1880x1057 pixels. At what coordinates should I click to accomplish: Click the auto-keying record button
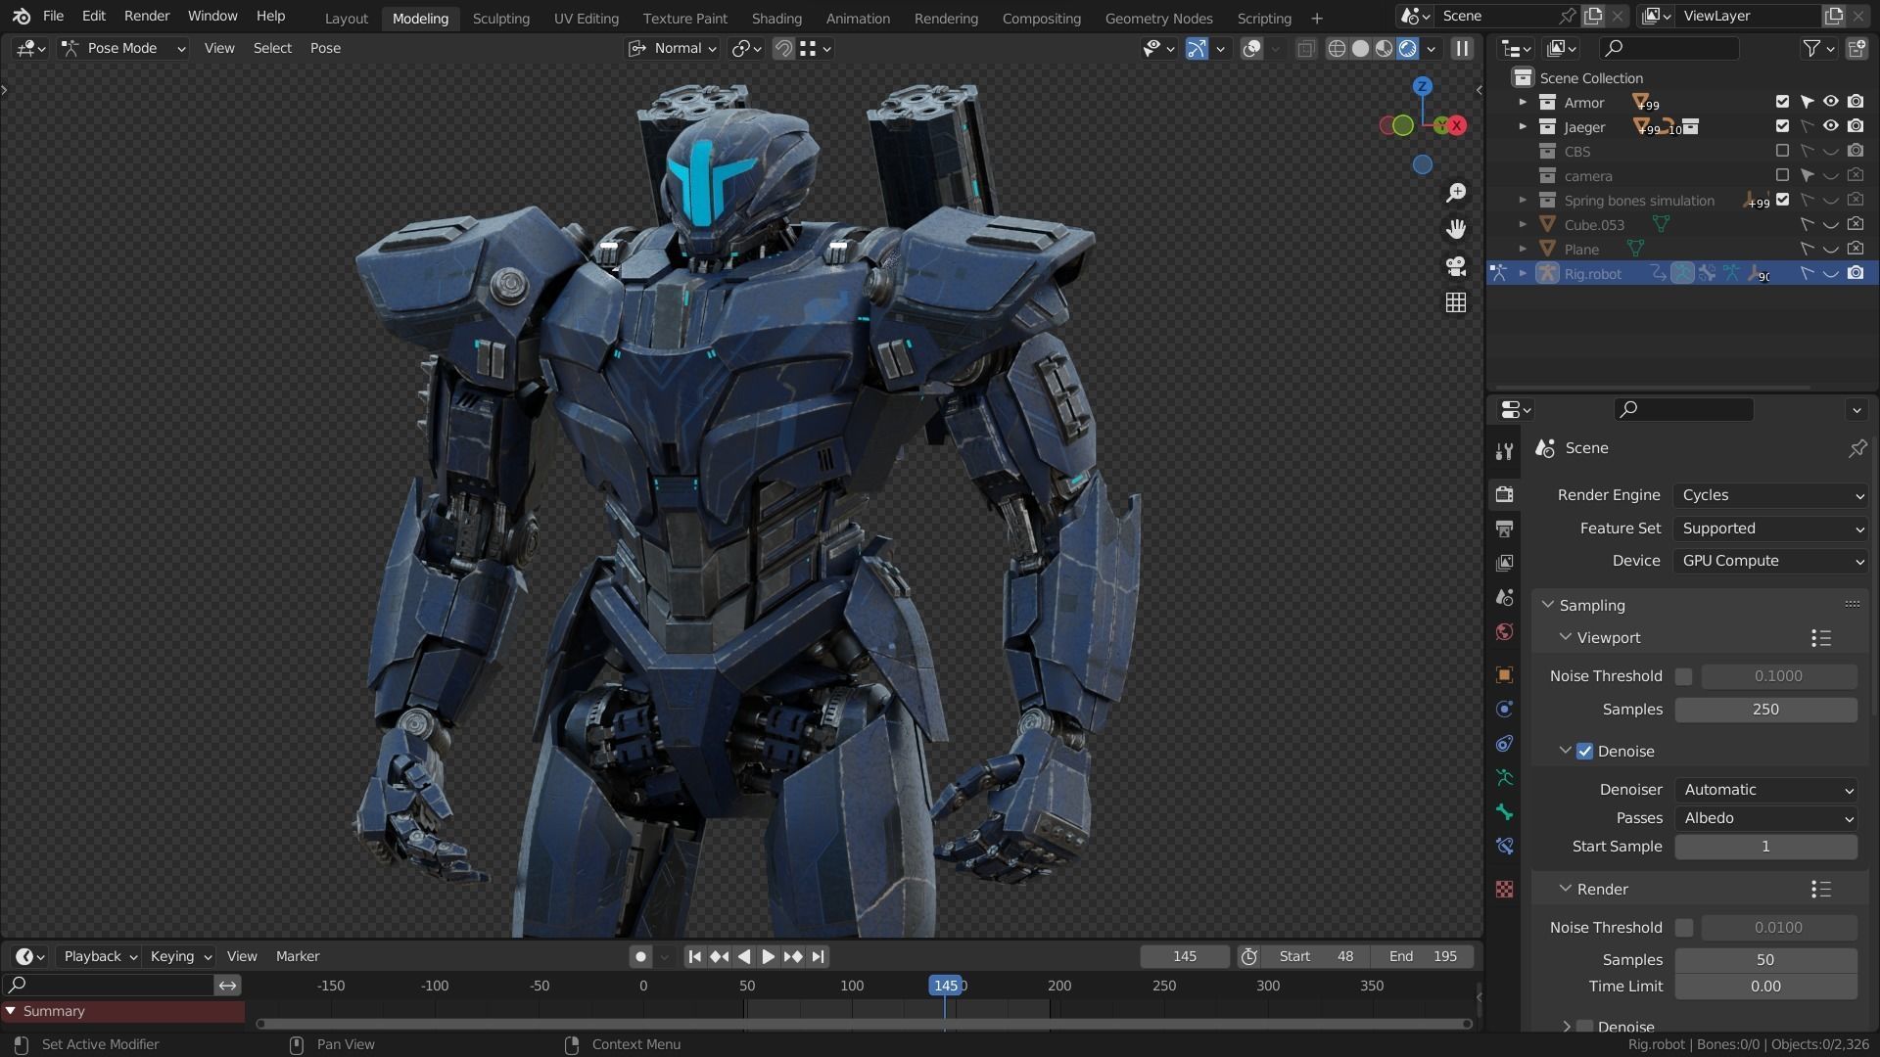coord(640,956)
